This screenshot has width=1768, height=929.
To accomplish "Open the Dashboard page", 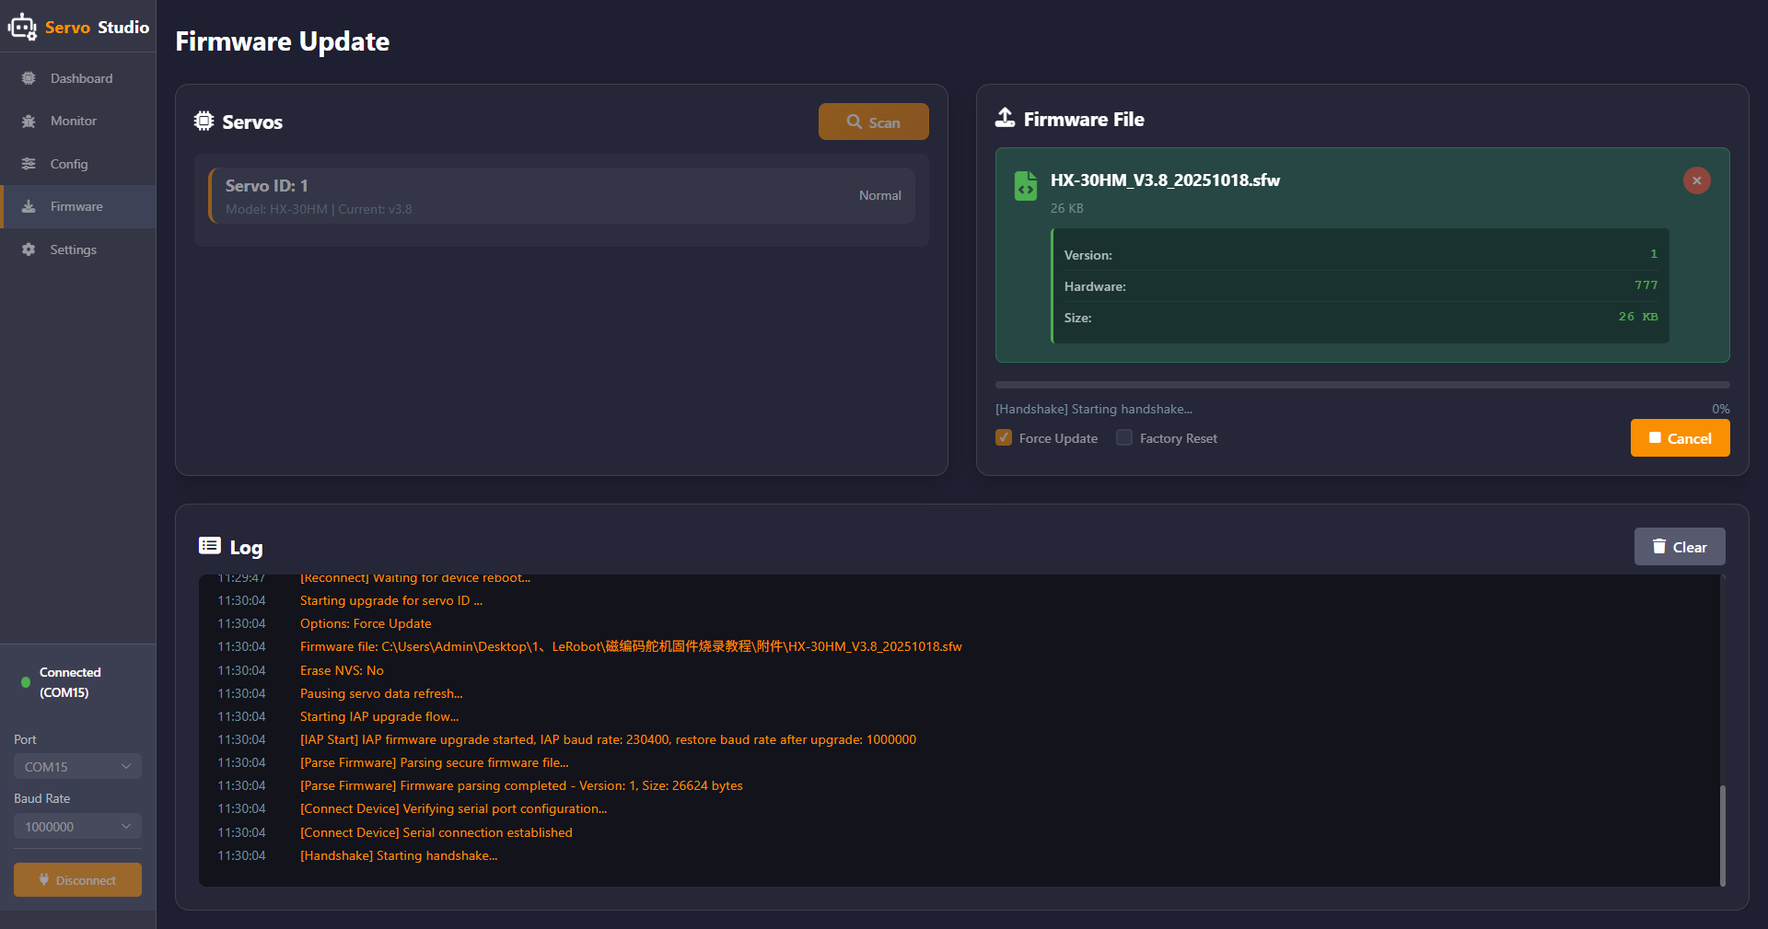I will [x=78, y=78].
